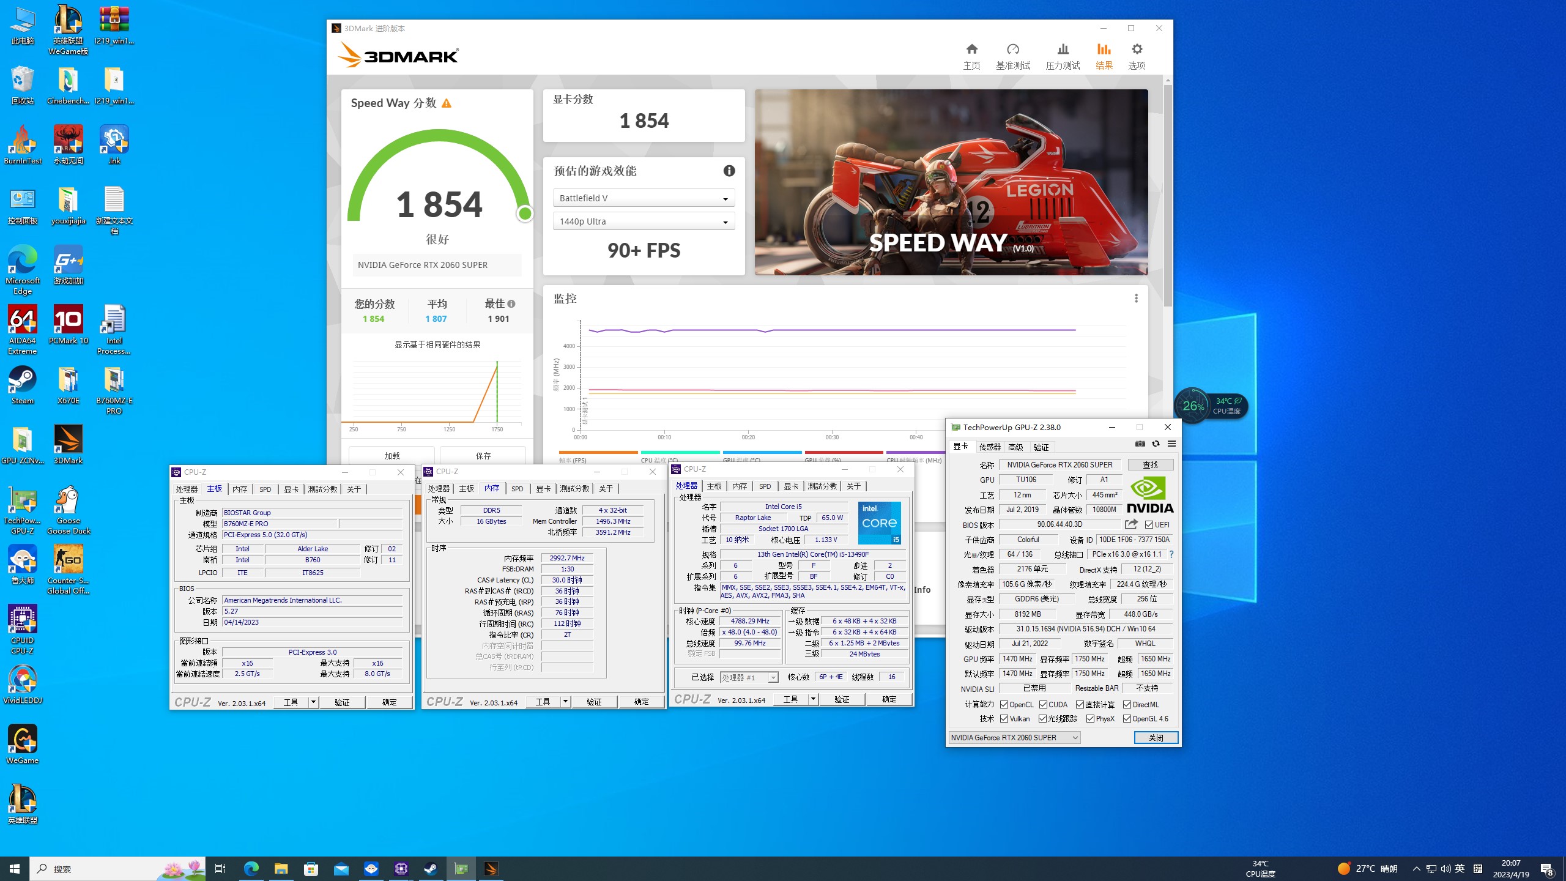Click the Microsoft Edge taskbar icon
Viewport: 1566px width, 881px height.
pyautogui.click(x=251, y=869)
